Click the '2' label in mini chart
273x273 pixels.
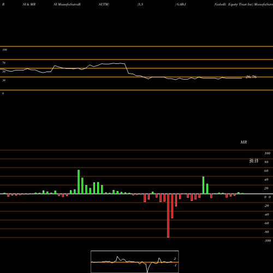[175, 259]
